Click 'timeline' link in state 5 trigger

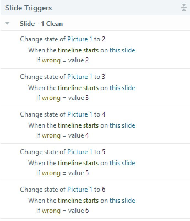[x=70, y=163]
